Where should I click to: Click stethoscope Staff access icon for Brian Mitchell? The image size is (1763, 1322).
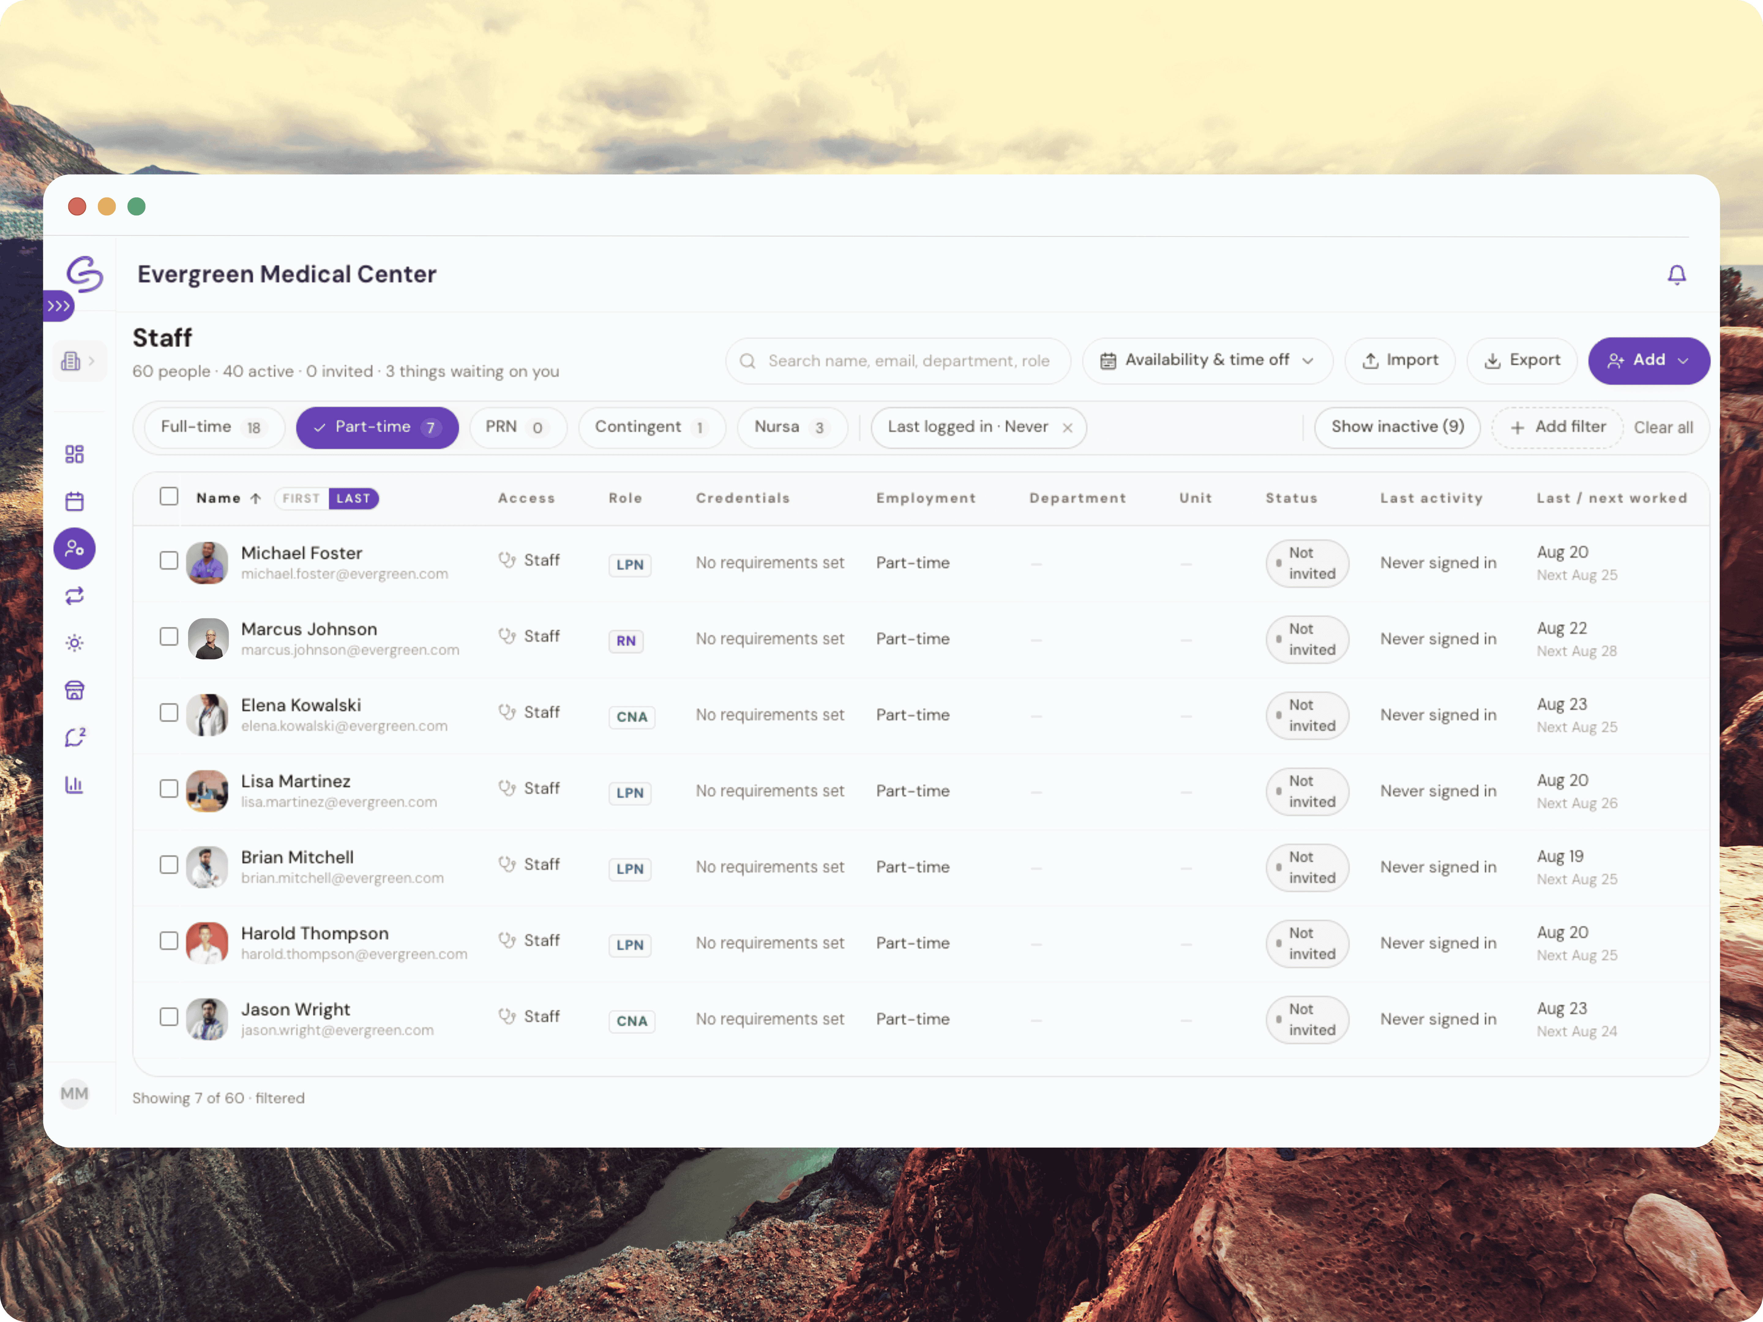click(507, 865)
